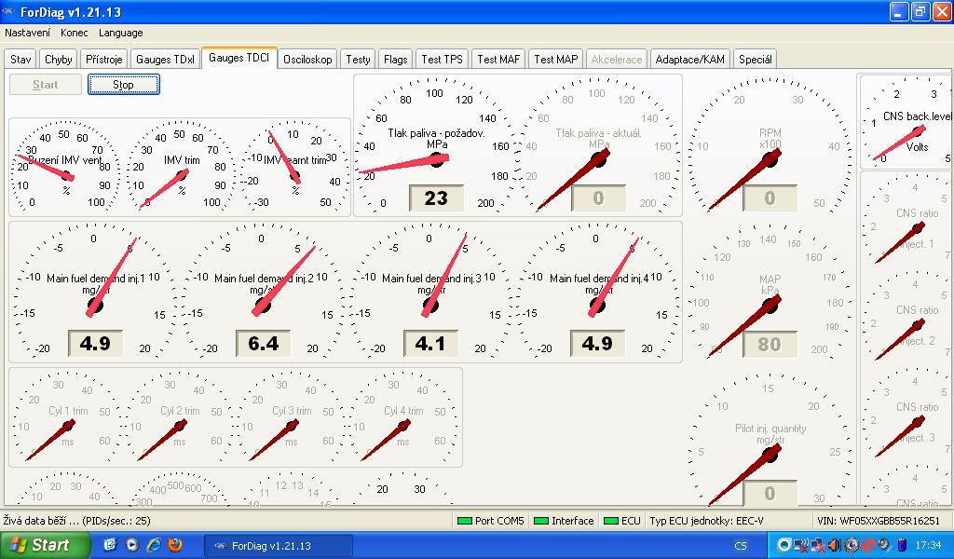The height and width of the screenshot is (559, 954).
Task: Open Windows Media Player quick launch icon
Action: (x=131, y=545)
